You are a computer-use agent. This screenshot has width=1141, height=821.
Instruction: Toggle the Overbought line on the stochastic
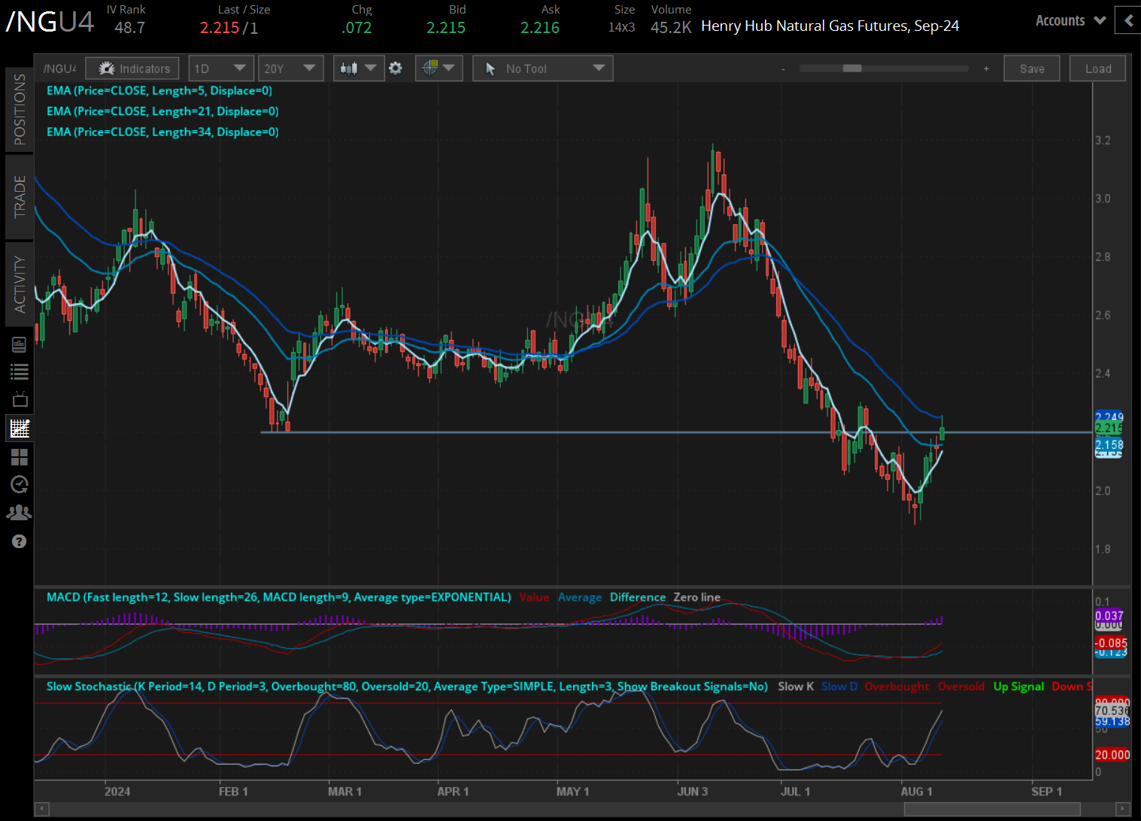(897, 686)
